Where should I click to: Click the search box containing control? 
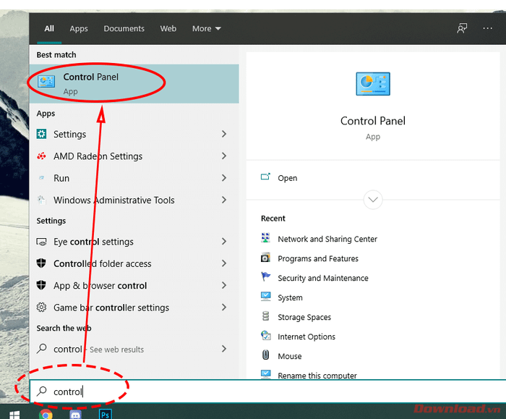(x=268, y=392)
